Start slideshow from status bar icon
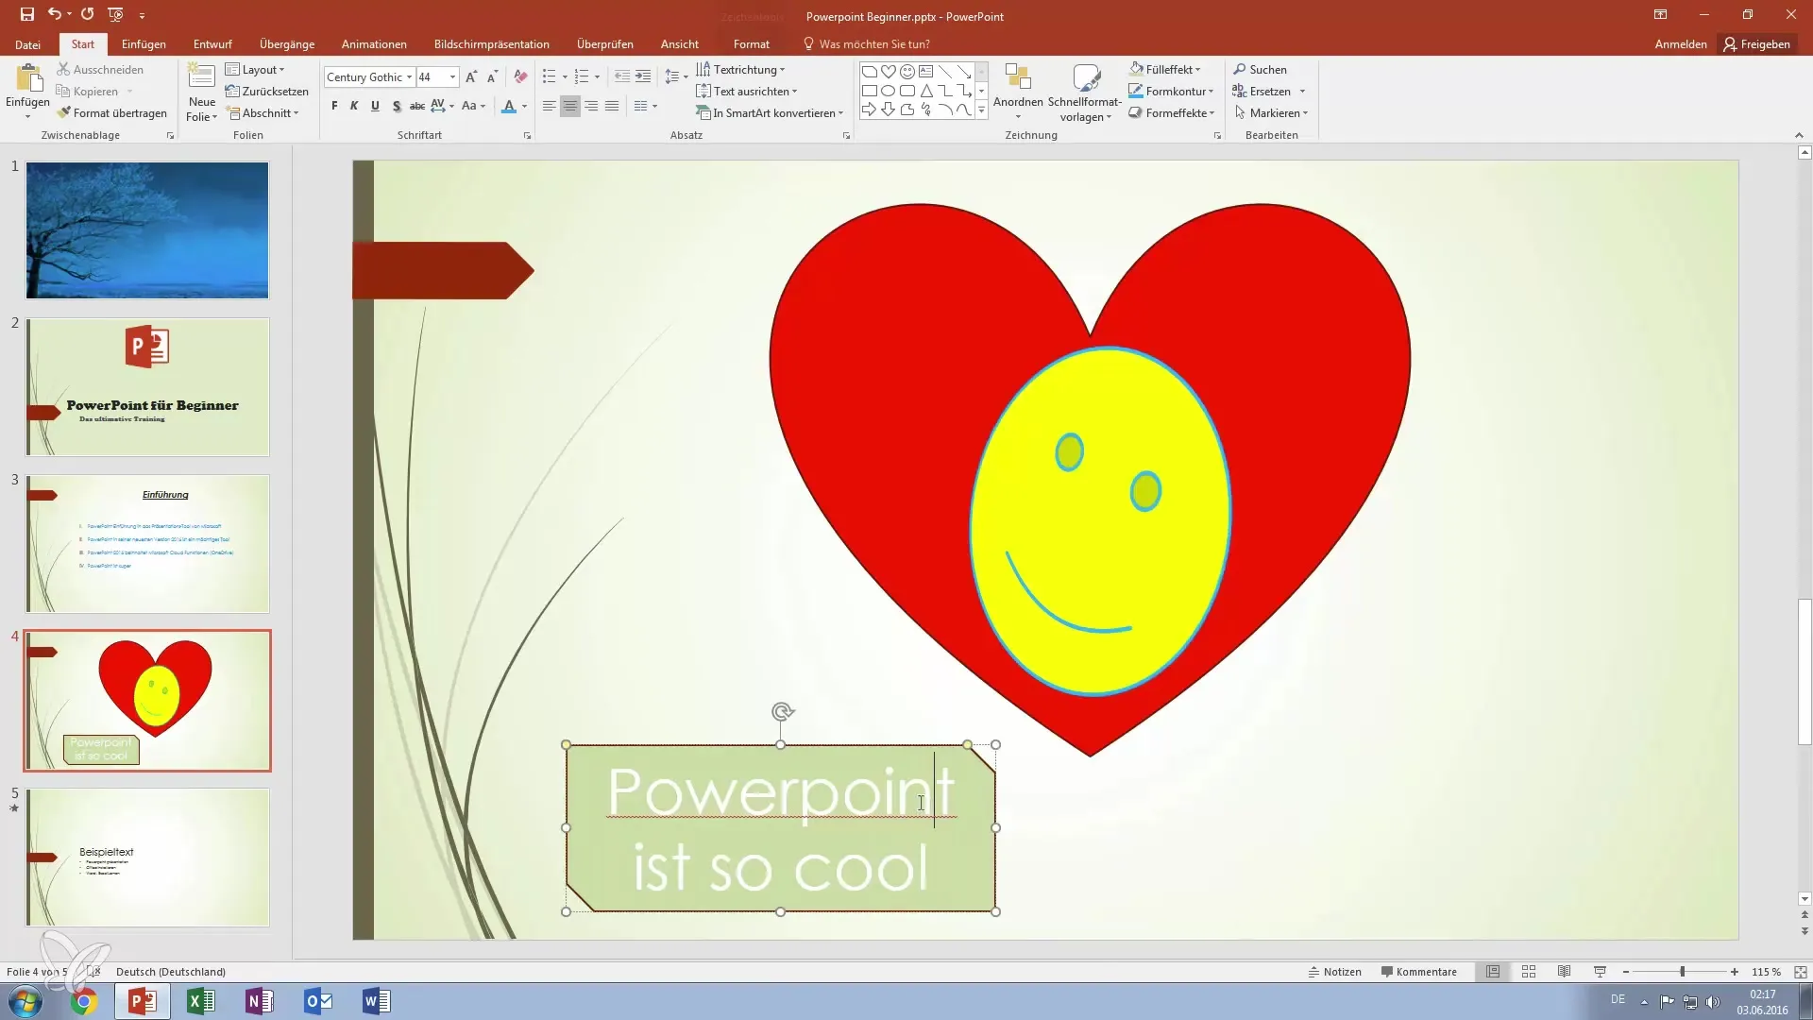The width and height of the screenshot is (1813, 1020). coord(1600,972)
